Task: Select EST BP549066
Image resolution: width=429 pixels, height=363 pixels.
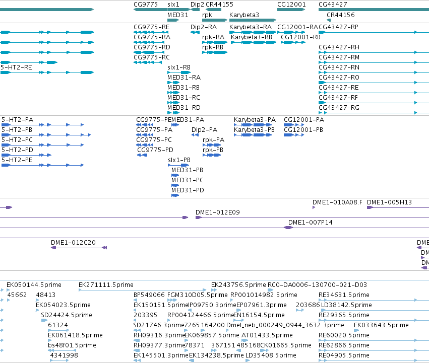Action: pos(149,295)
